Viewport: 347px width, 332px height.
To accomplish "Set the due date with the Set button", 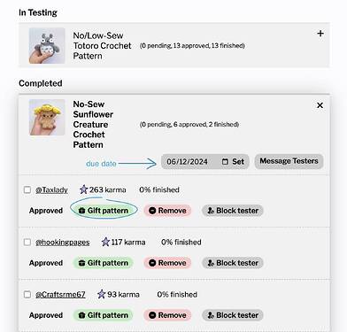I will (238, 162).
